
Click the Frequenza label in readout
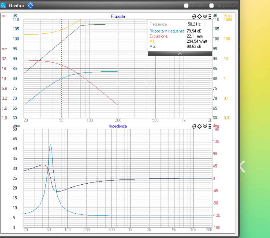[158, 24]
